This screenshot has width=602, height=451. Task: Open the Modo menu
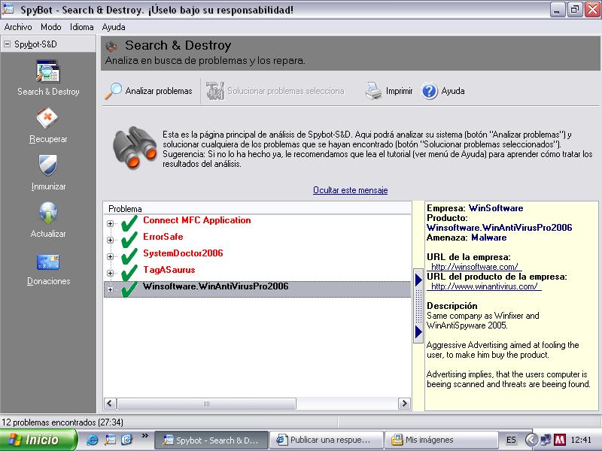point(51,27)
